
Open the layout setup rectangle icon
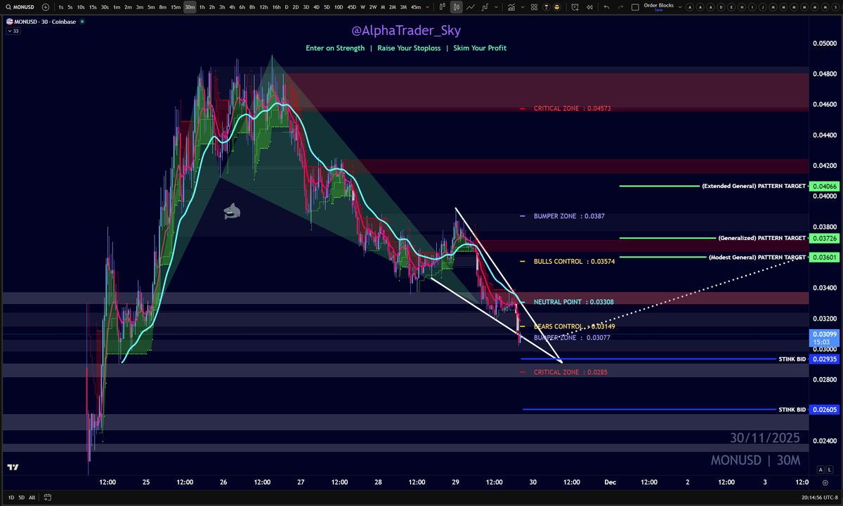click(635, 7)
